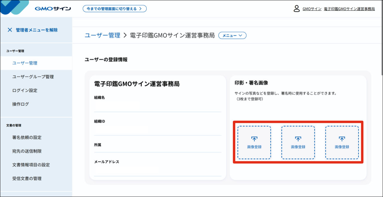Screen dimensions: 383x197
Task: Upload image via the first 画像登録 slot
Action: coord(254,142)
